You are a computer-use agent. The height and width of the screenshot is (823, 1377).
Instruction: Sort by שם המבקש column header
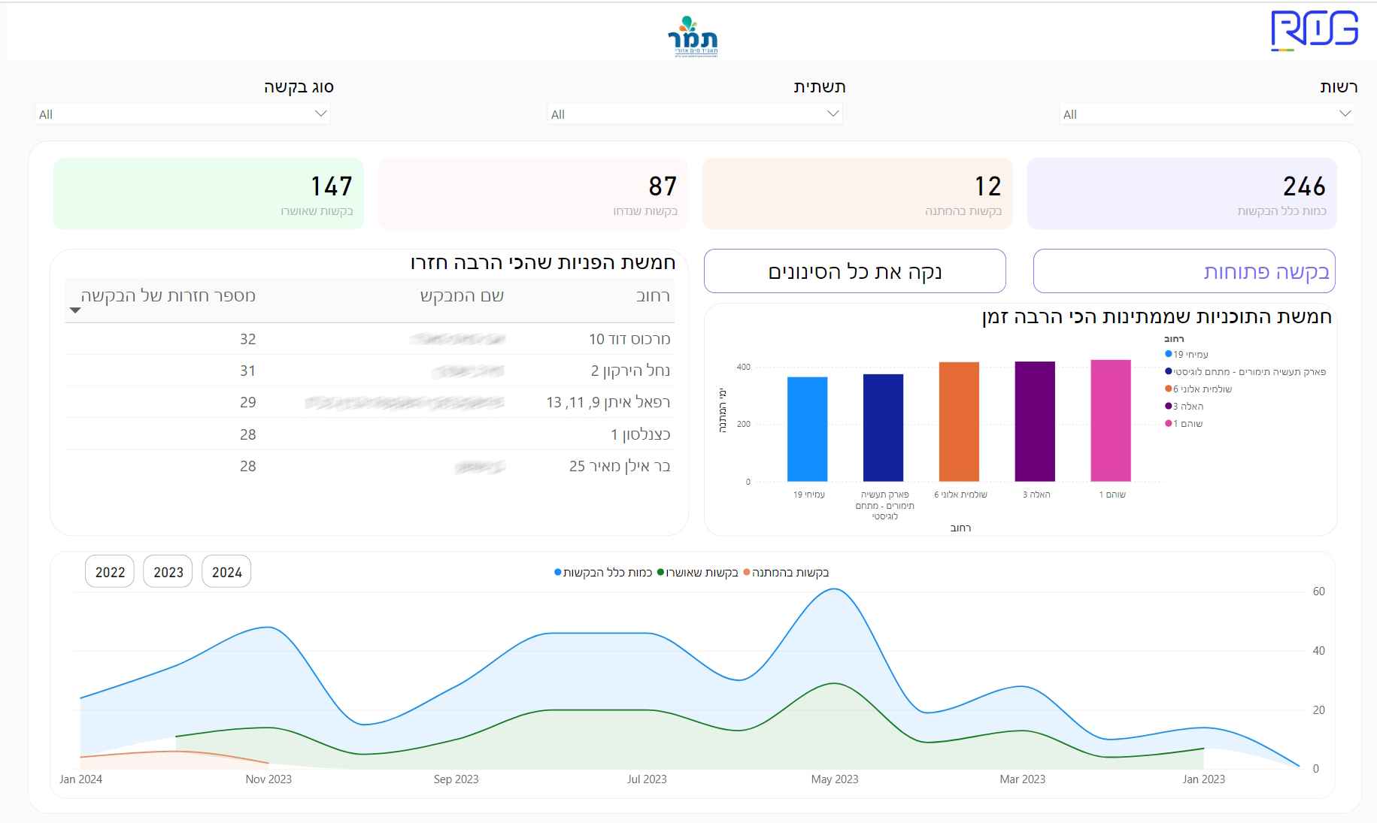(x=462, y=296)
